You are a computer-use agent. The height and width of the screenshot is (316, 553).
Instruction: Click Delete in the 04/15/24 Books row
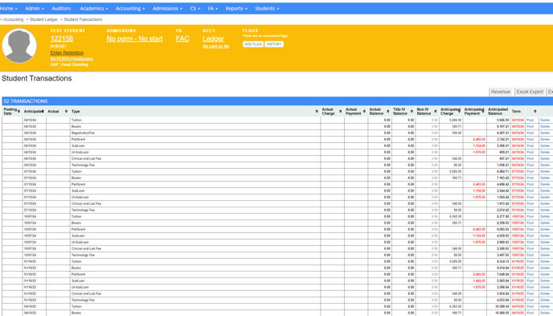[545, 126]
